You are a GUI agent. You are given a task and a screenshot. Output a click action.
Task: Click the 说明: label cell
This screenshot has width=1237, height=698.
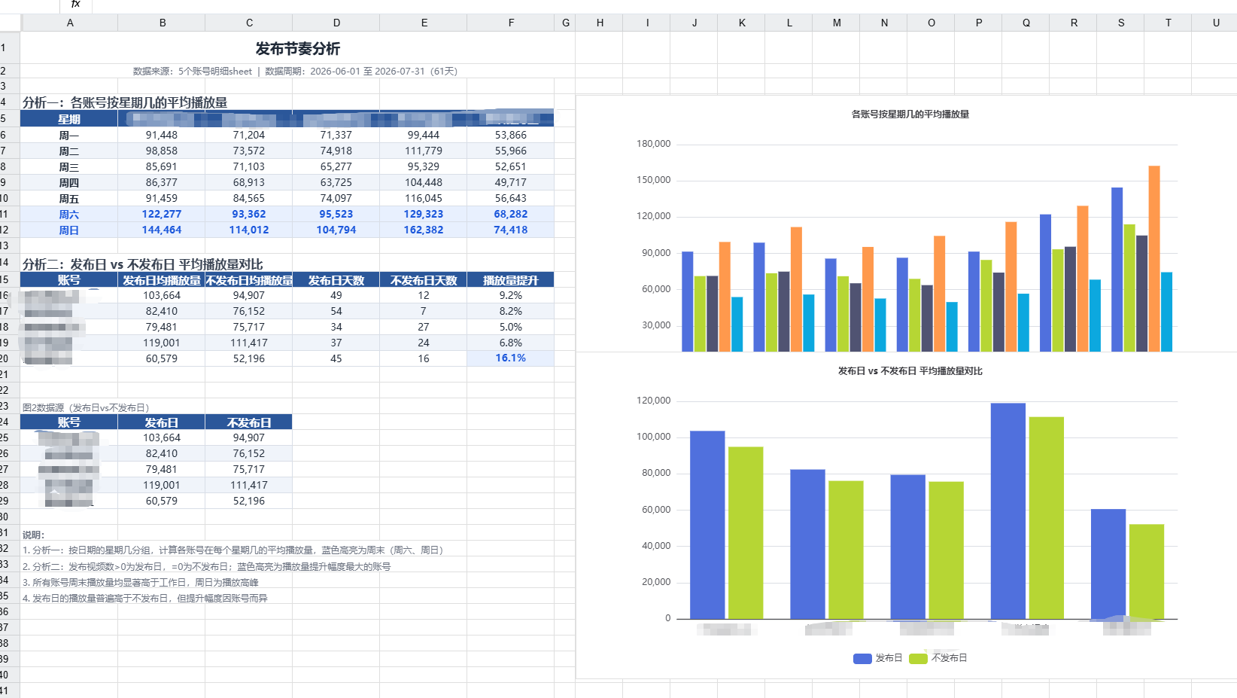pos(33,535)
